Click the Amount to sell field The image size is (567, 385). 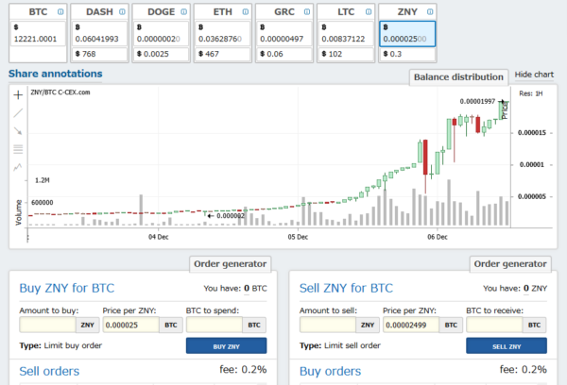point(328,325)
